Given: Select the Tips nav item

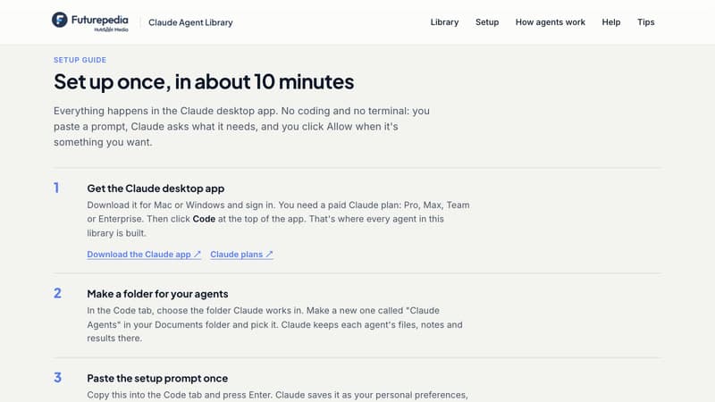Looking at the screenshot, I should click(x=645, y=21).
